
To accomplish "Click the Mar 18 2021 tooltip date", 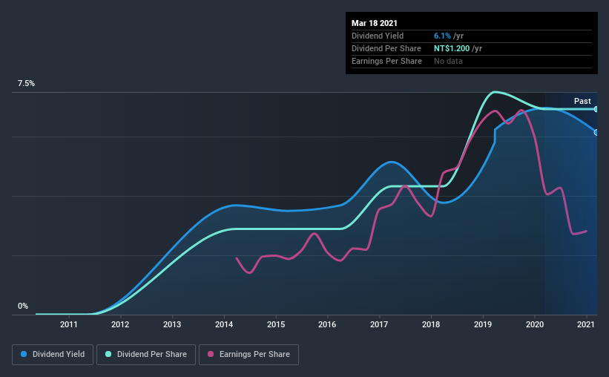I will [x=375, y=23].
